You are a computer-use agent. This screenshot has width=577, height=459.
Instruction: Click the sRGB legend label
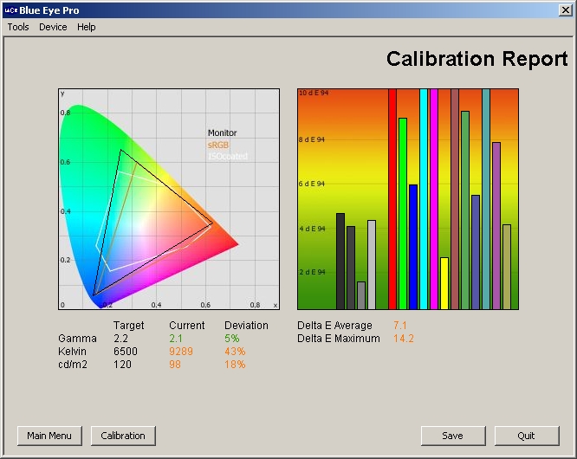pyautogui.click(x=218, y=145)
